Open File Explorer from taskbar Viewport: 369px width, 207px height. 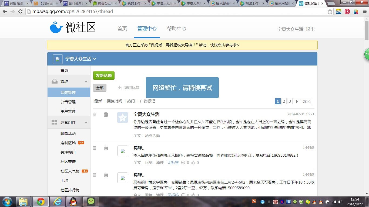24,202
